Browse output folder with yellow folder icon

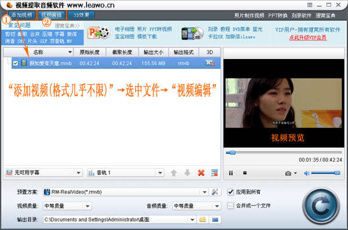coord(202,220)
